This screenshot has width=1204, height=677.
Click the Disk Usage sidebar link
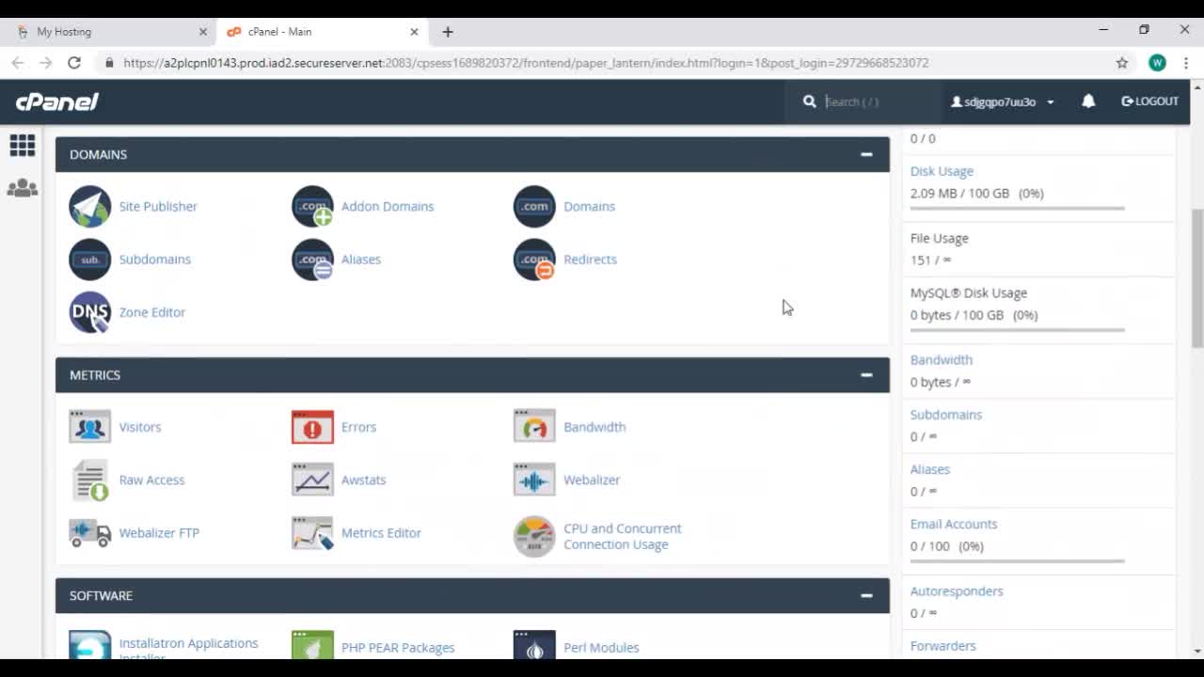click(942, 171)
